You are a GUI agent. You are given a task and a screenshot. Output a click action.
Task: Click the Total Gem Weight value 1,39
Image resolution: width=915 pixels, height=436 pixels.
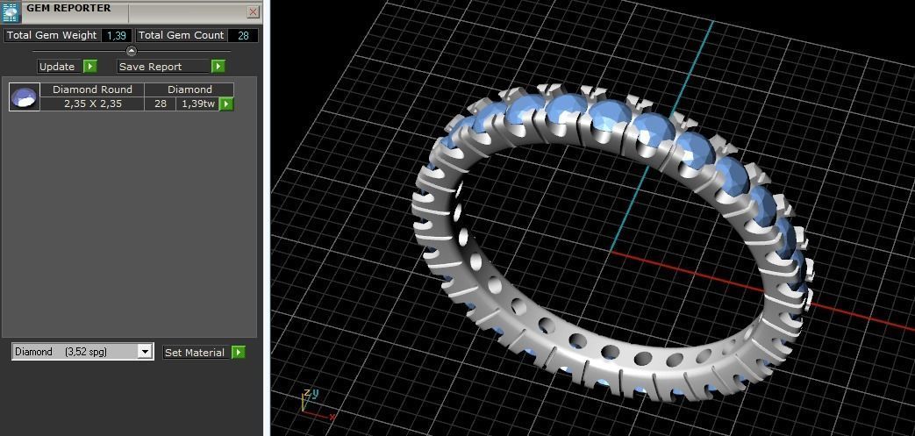point(117,35)
